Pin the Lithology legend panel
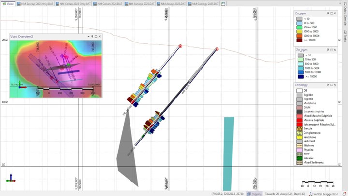 [328, 85]
